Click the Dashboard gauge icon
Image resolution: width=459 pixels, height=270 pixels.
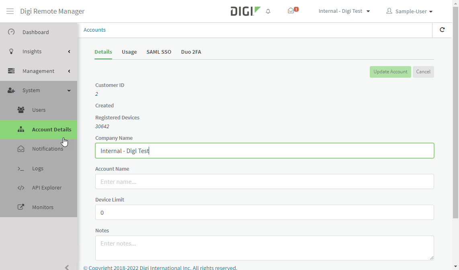click(11, 32)
